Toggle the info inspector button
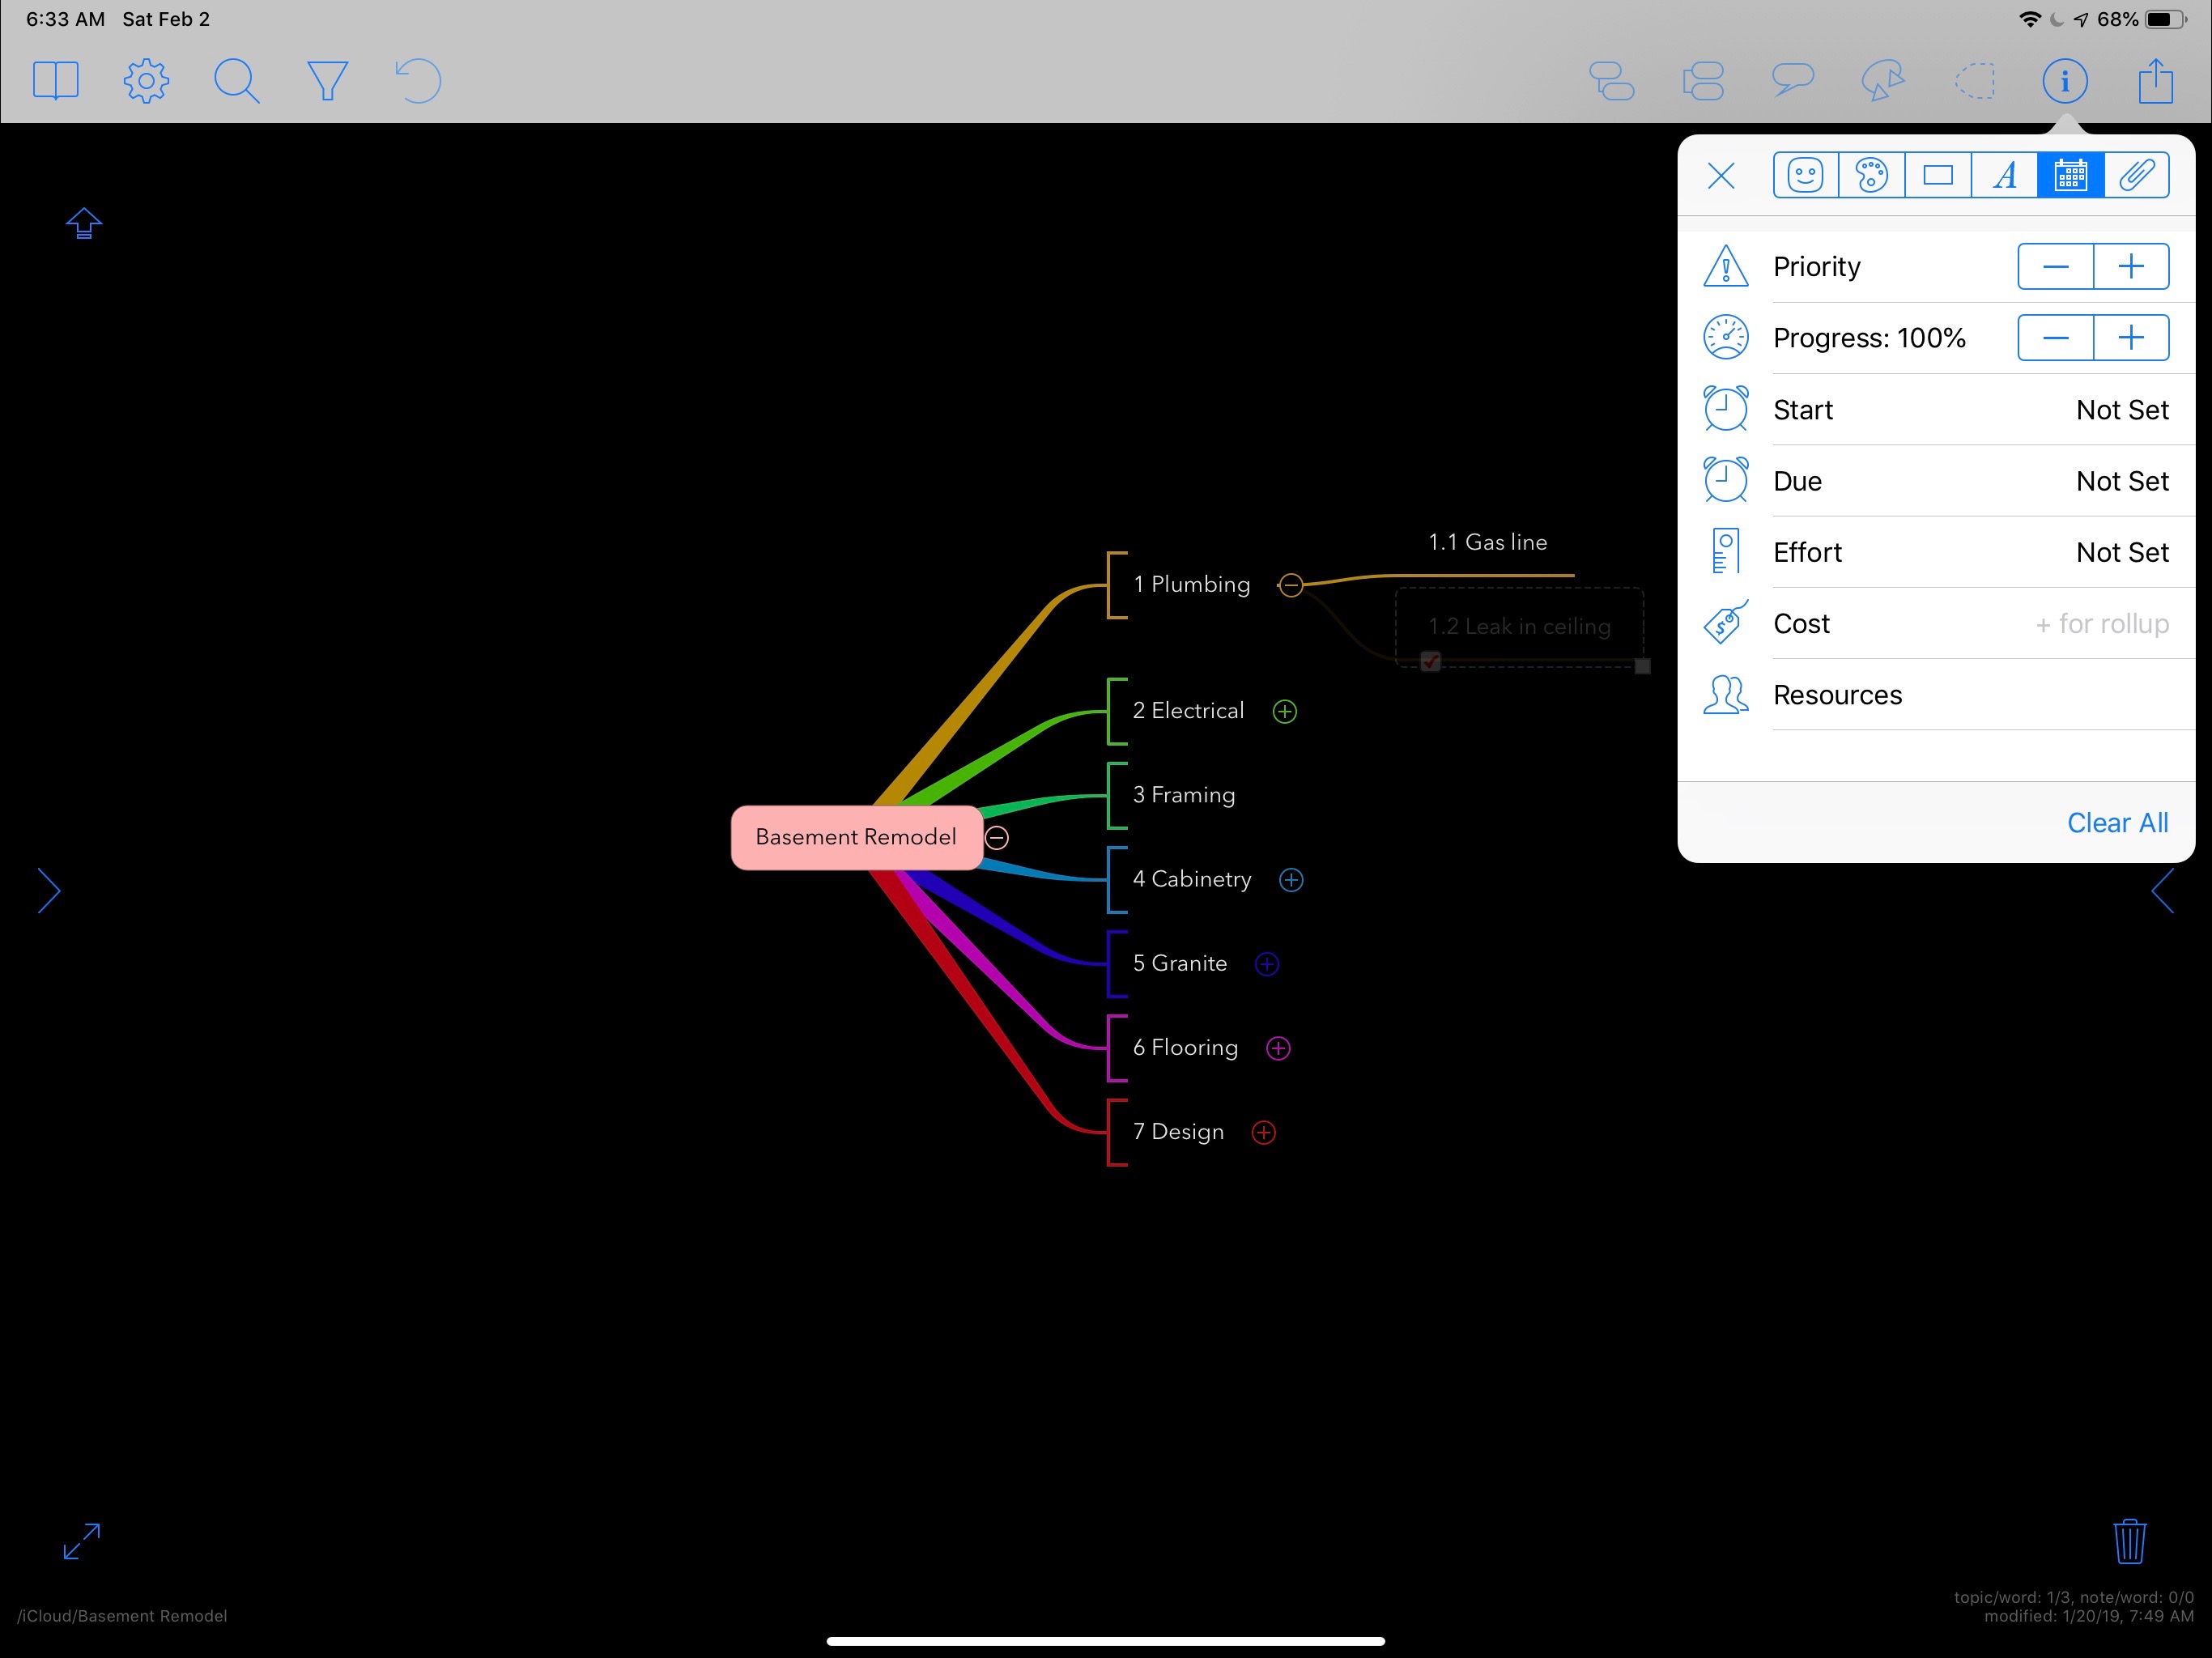 [2065, 81]
